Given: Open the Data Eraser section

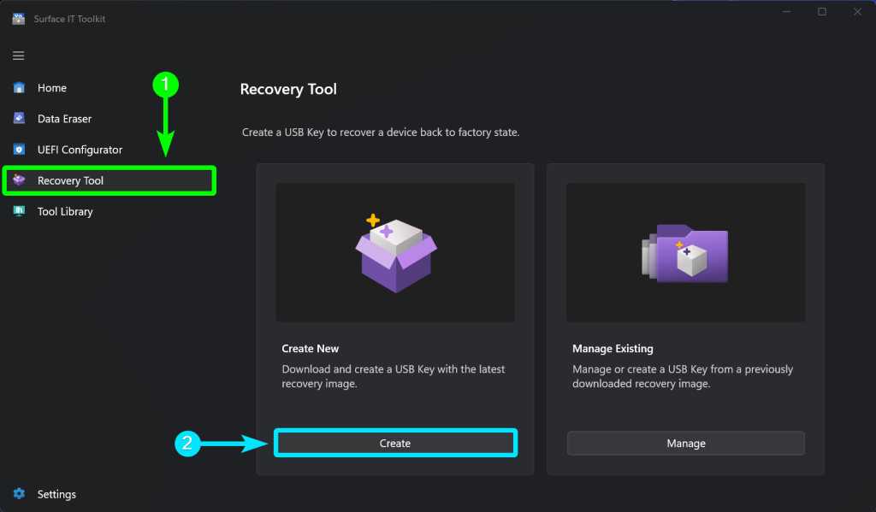Looking at the screenshot, I should point(64,119).
